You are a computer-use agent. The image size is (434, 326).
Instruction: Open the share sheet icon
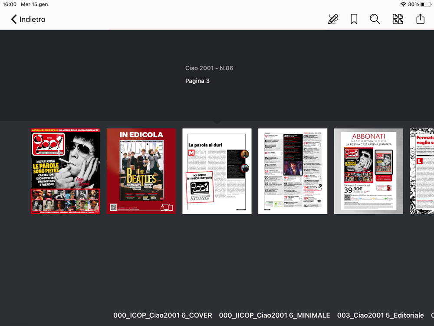coord(420,19)
